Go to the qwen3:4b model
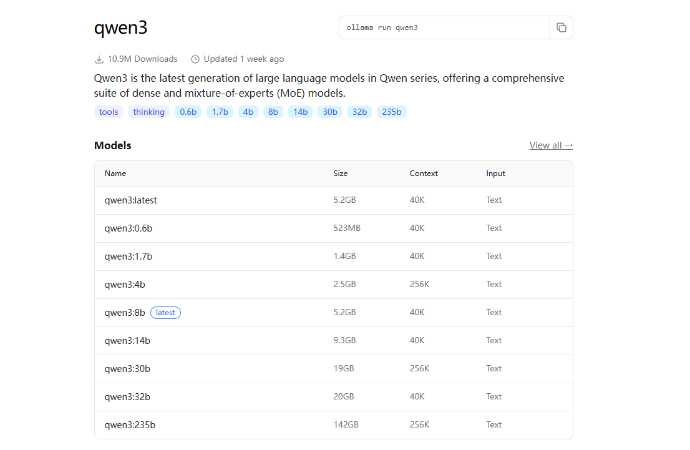The image size is (690, 450). (x=125, y=285)
